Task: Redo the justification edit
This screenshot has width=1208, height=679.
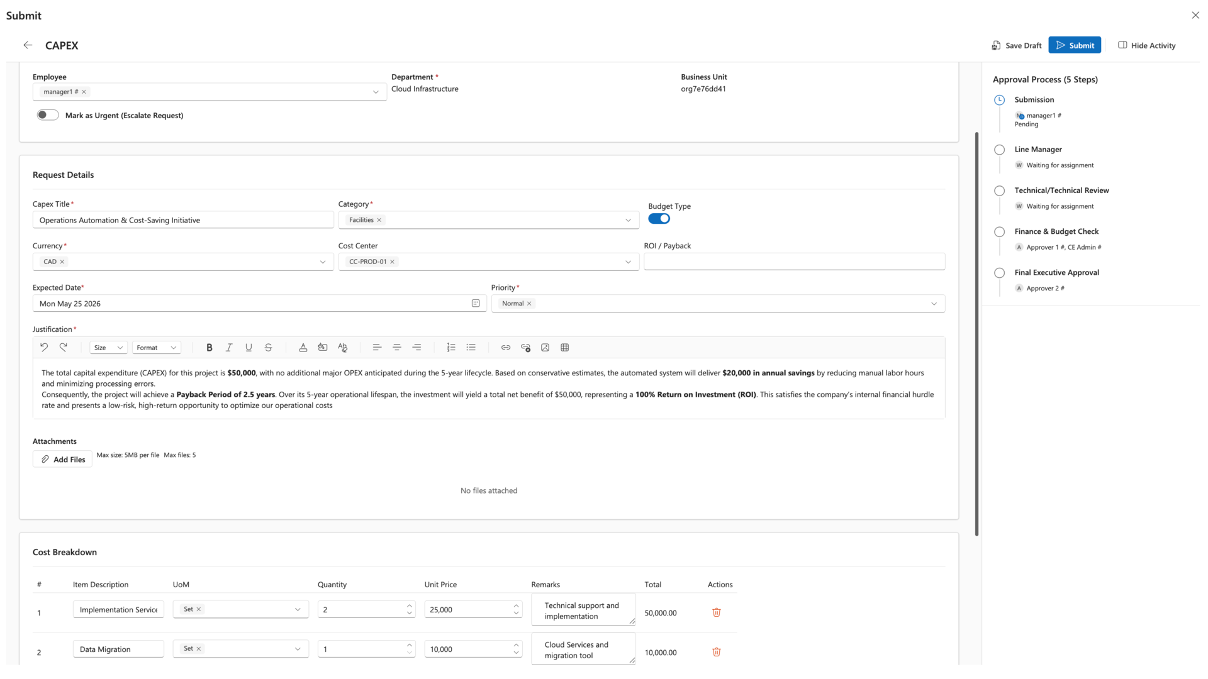Action: [x=64, y=347]
